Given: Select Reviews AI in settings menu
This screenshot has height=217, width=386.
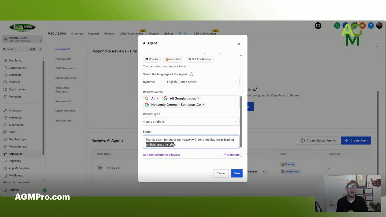Looking at the screenshot, I should [63, 49].
